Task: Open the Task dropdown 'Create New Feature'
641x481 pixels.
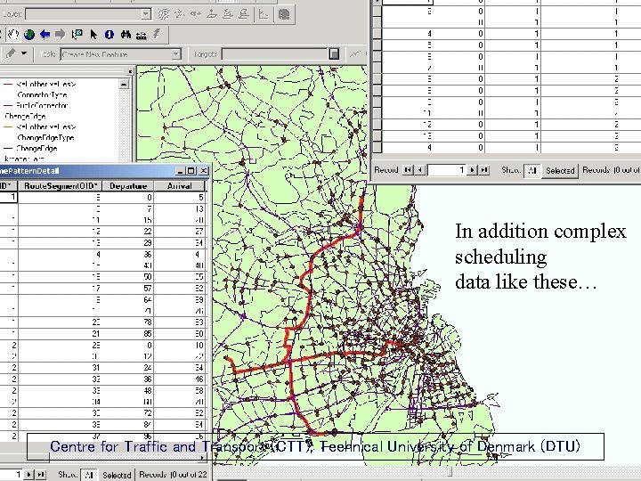Action: [120, 54]
